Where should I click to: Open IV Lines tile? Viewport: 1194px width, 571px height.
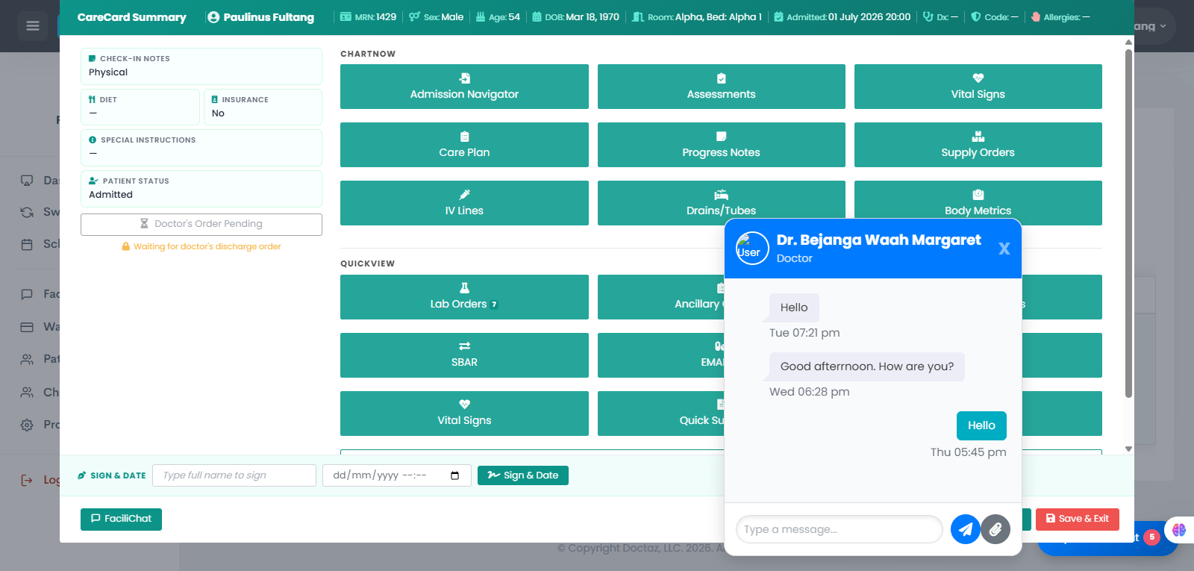(464, 203)
